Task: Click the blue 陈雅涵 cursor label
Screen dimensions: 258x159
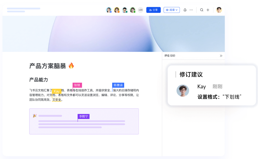Action: (118, 85)
